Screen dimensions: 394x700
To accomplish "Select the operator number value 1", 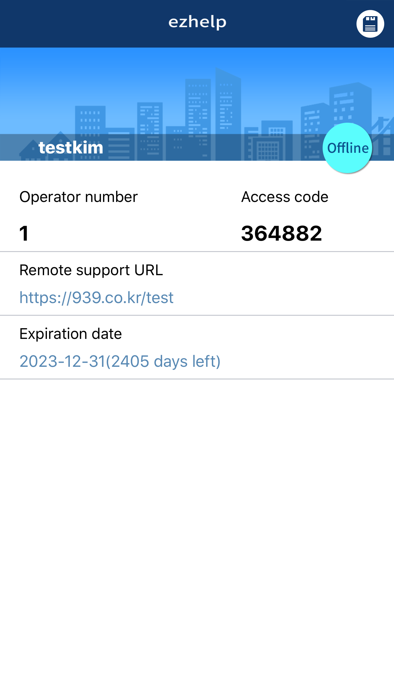I will (x=24, y=233).
